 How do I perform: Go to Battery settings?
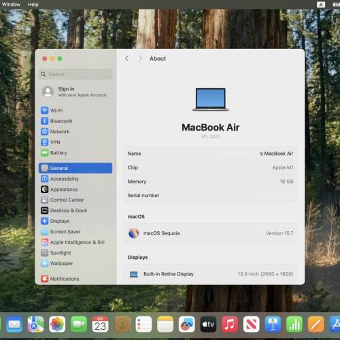75,153
